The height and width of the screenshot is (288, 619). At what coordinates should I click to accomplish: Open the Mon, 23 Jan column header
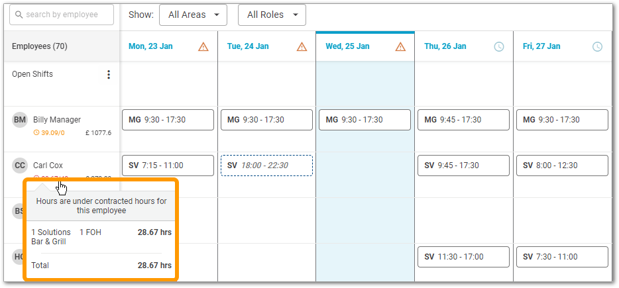click(x=151, y=46)
